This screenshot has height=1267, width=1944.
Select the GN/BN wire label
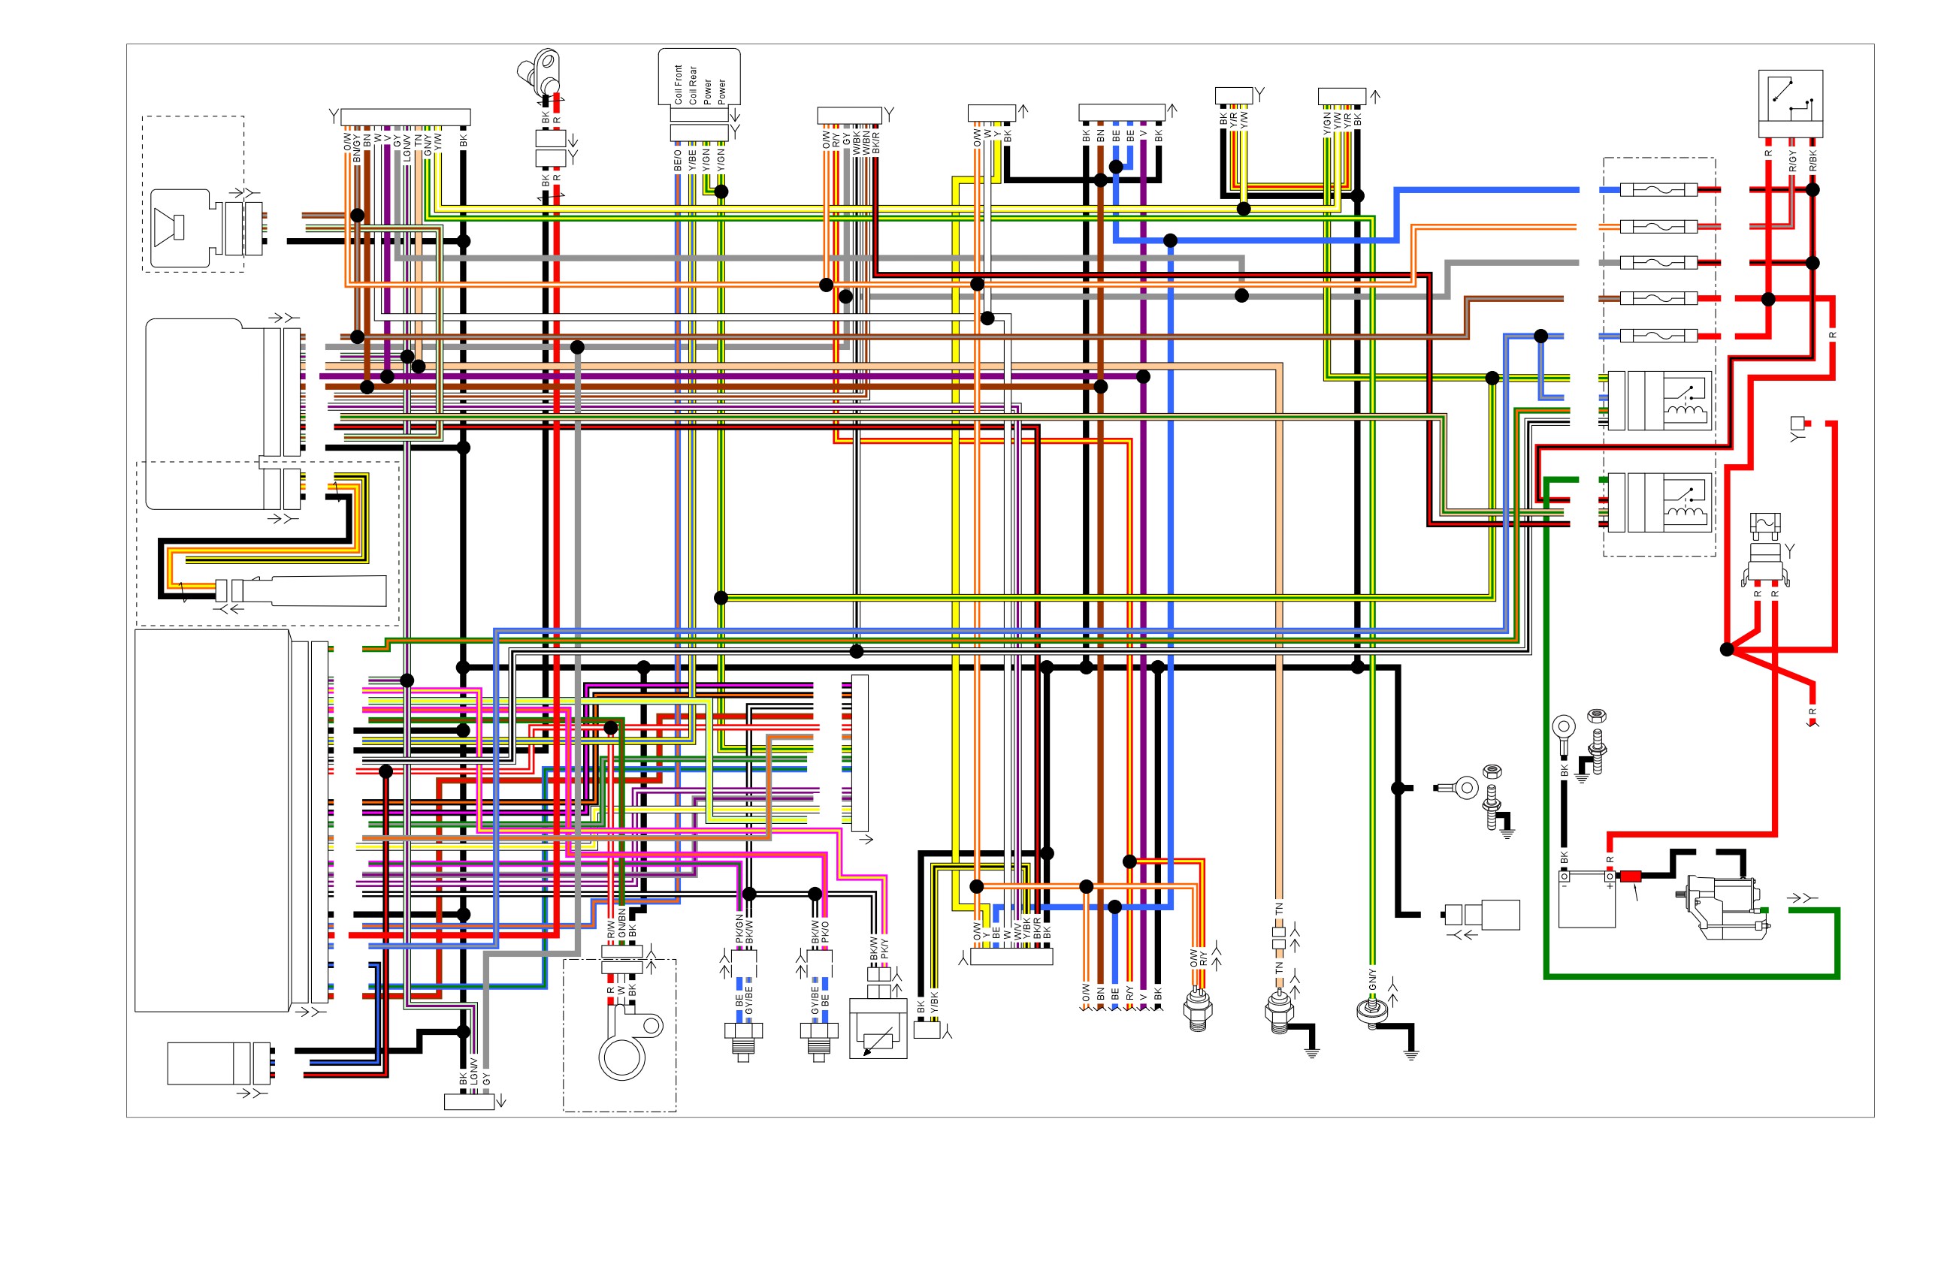621,922
